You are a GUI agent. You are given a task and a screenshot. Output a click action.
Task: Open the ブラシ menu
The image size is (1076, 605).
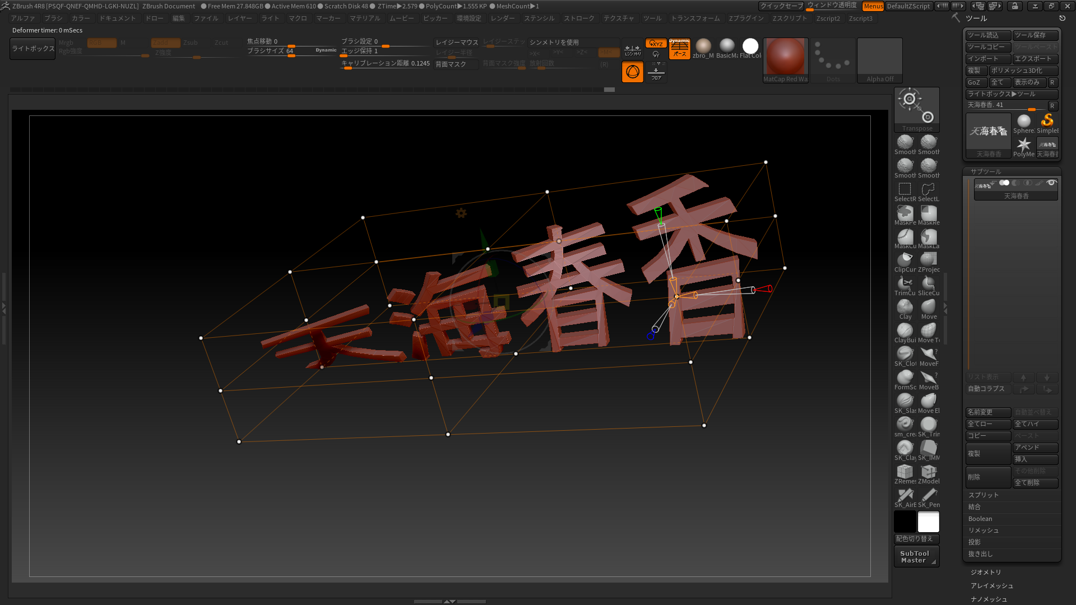point(53,18)
